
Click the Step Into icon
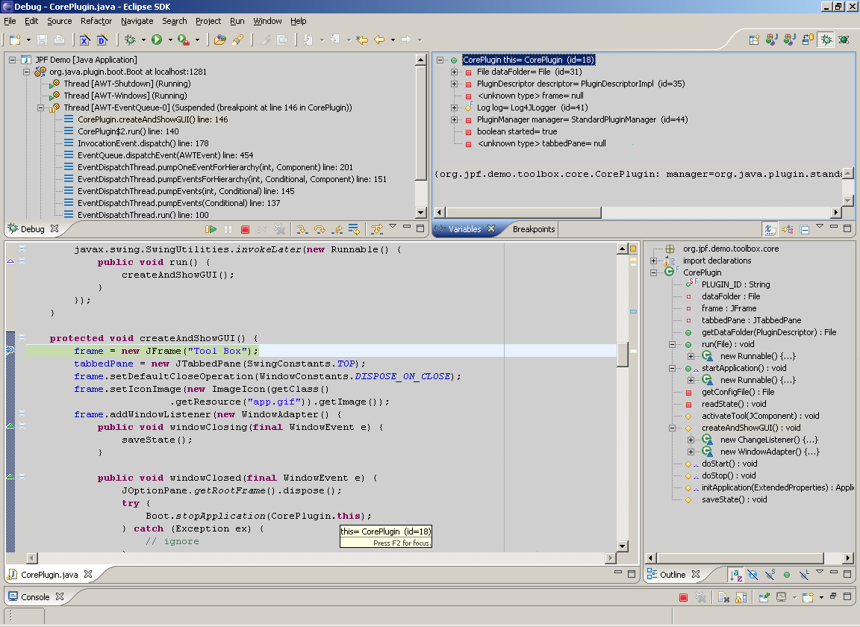(x=302, y=229)
